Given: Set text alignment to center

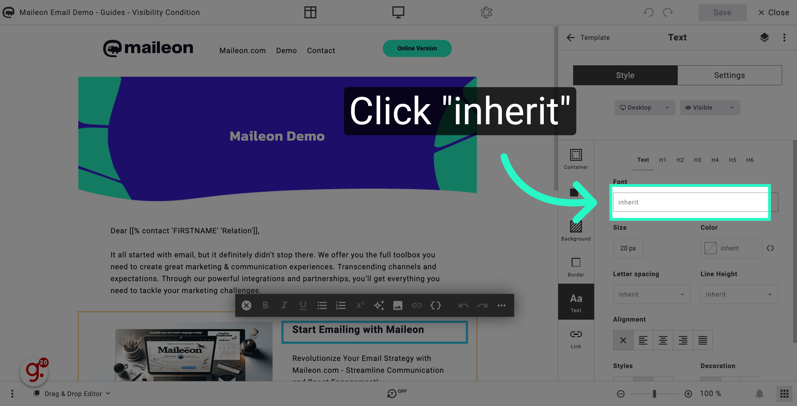Looking at the screenshot, I should 663,340.
